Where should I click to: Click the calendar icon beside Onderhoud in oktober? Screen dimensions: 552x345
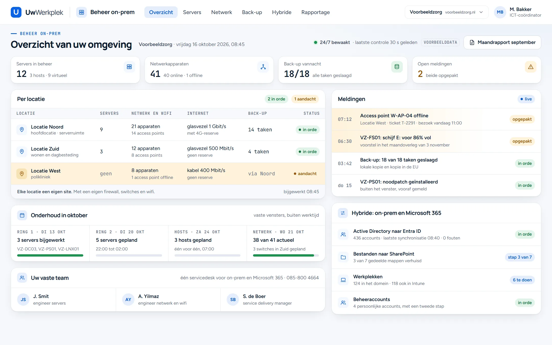[x=22, y=215]
